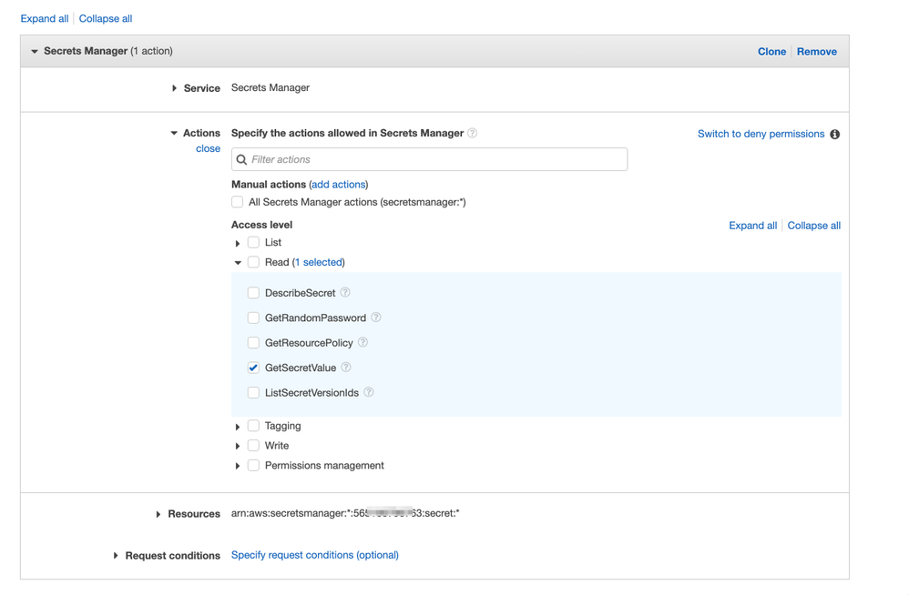The image size is (909, 595).
Task: Click the secretsmanager ARN resource text
Action: point(345,513)
